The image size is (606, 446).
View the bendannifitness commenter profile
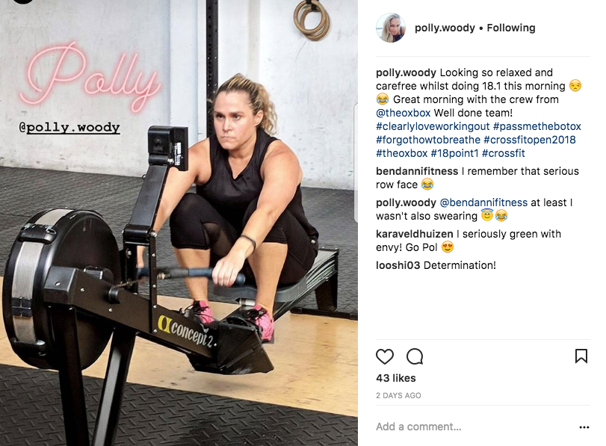coord(417,171)
